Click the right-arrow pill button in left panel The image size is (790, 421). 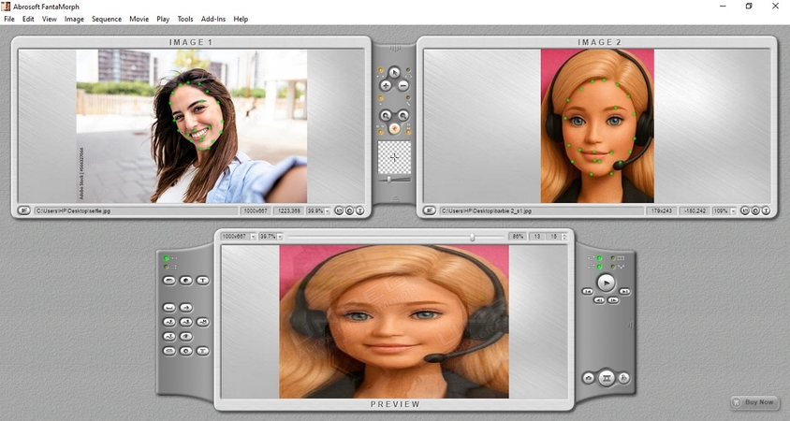pyautogui.click(x=186, y=307)
